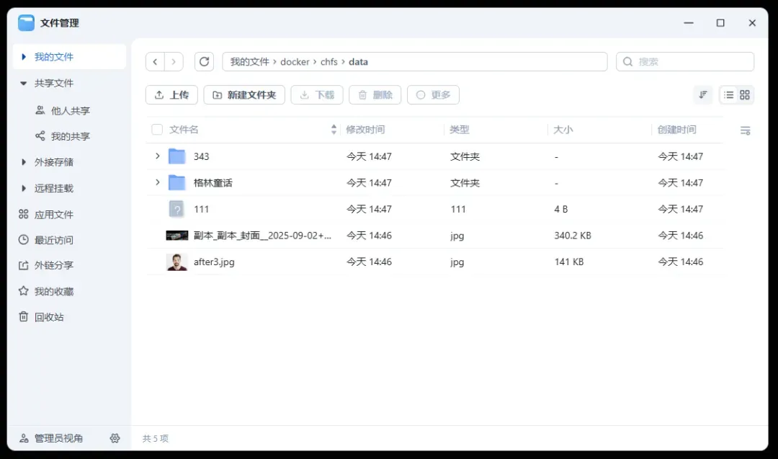
Task: Open the after3.jpg thumbnail
Action: click(176, 262)
